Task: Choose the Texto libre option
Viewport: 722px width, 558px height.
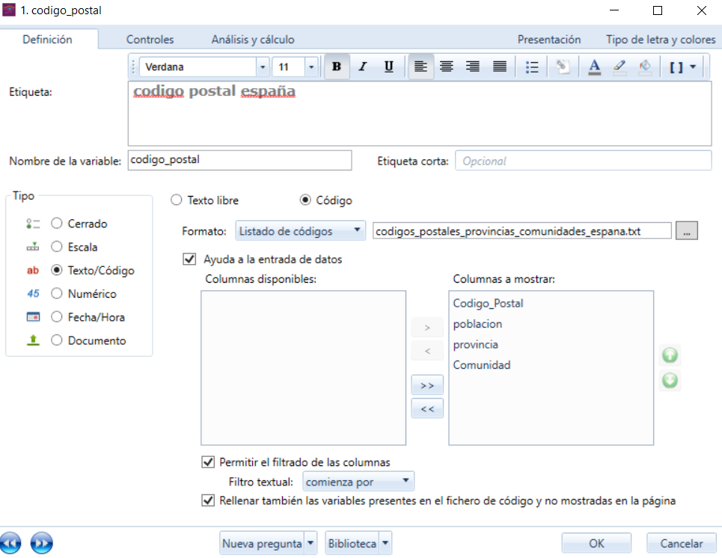Action: pyautogui.click(x=177, y=200)
